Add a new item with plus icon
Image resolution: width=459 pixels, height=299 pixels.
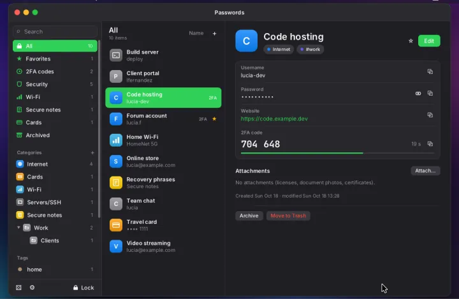pyautogui.click(x=214, y=33)
